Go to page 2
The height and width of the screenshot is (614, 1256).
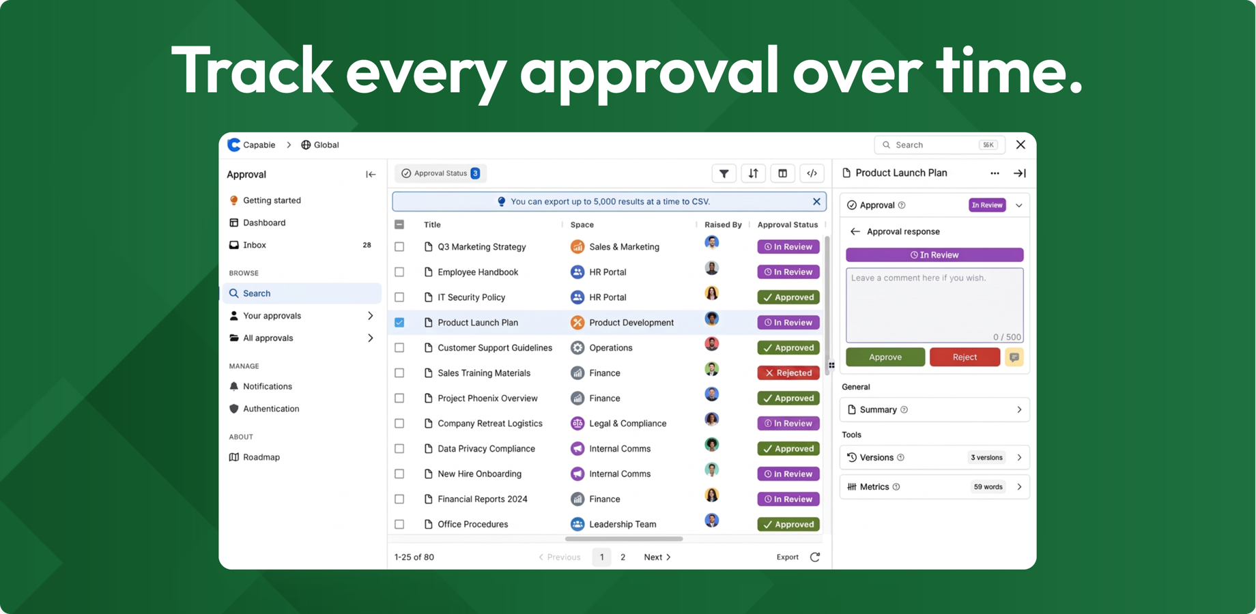(x=623, y=557)
